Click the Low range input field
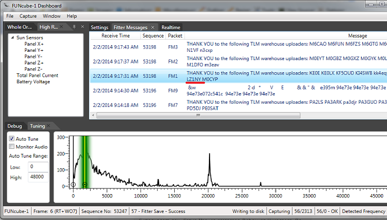This screenshot has height=220, width=387. [38, 167]
